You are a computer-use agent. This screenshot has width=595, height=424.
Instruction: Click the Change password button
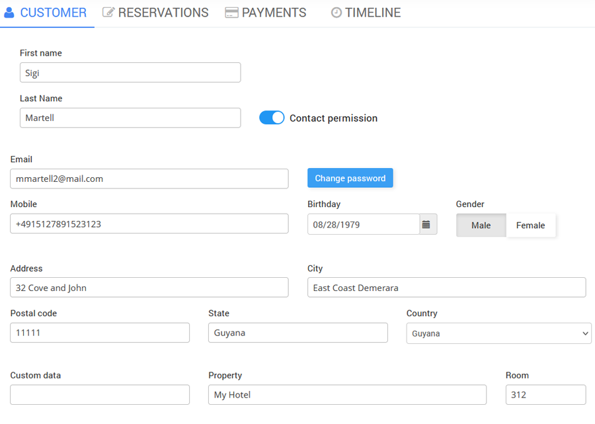(x=350, y=178)
